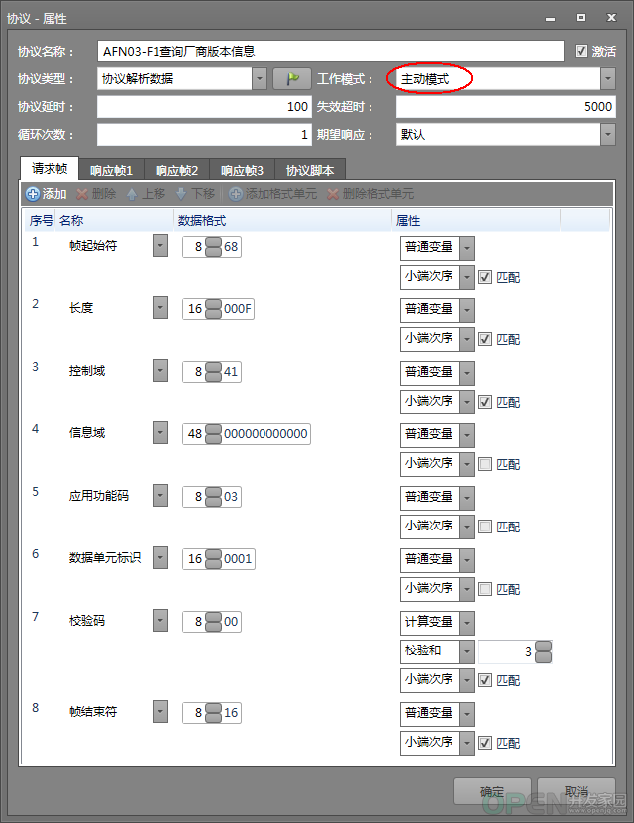Open the 校验和 dropdown
This screenshot has height=823, width=634.
click(467, 651)
